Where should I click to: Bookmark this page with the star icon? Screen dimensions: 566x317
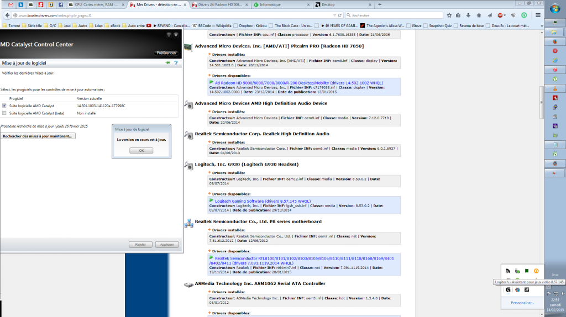pos(449,15)
